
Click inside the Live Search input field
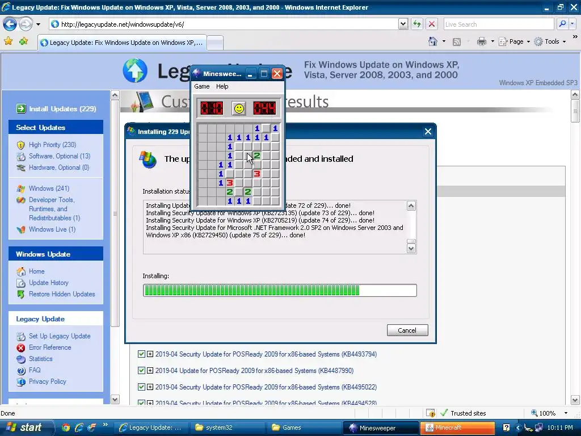pyautogui.click(x=498, y=24)
